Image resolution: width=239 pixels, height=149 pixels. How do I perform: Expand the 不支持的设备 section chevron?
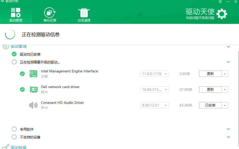(x=228, y=137)
